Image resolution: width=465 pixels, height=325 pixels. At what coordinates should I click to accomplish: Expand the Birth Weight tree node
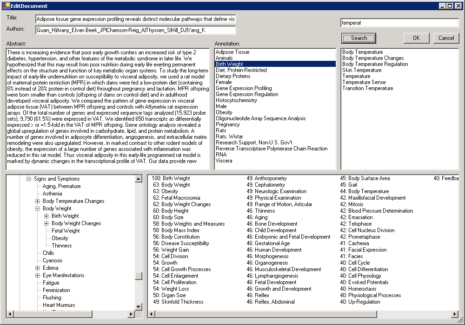[46, 216]
